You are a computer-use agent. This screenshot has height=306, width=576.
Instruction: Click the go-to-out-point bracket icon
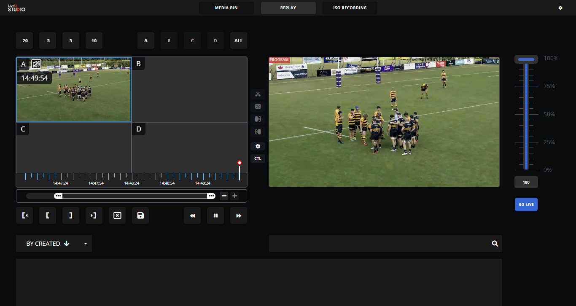pos(94,215)
